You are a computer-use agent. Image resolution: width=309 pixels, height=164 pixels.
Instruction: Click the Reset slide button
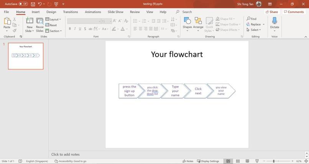coord(51,25)
